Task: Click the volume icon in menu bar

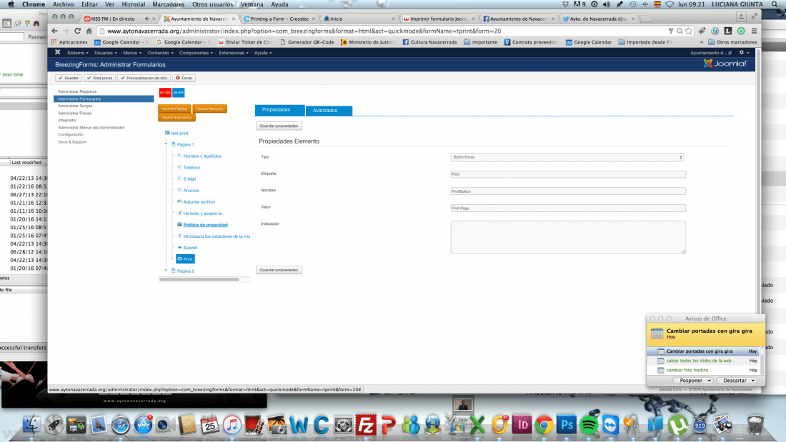Action: pos(607,4)
